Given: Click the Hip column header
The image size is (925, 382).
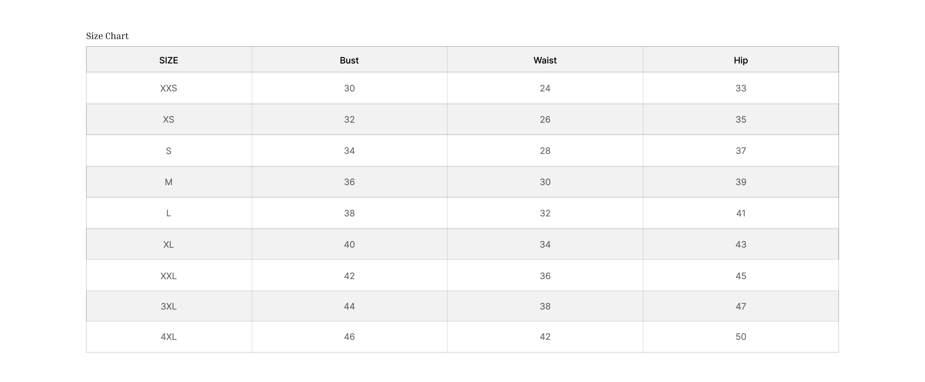Looking at the screenshot, I should 740,60.
